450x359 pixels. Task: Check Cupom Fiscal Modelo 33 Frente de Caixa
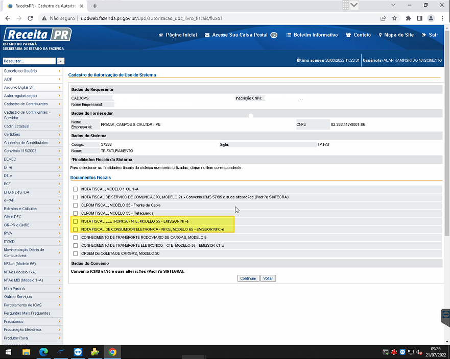click(75, 205)
